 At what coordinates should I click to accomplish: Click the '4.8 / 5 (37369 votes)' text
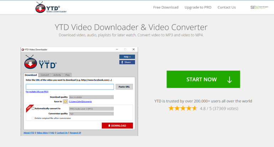pyautogui.click(x=219, y=108)
